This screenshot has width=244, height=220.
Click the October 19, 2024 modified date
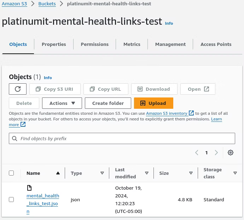(128, 200)
